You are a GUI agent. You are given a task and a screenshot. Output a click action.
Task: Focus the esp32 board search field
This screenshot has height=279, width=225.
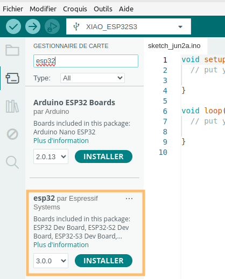point(86,61)
